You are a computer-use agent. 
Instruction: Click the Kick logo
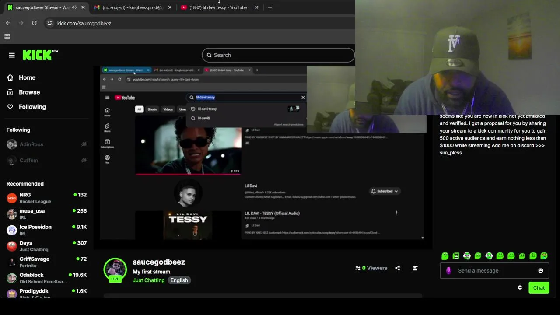coord(40,55)
